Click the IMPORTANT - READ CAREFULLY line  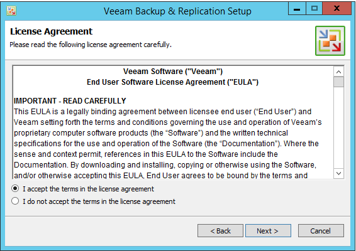tap(70, 101)
